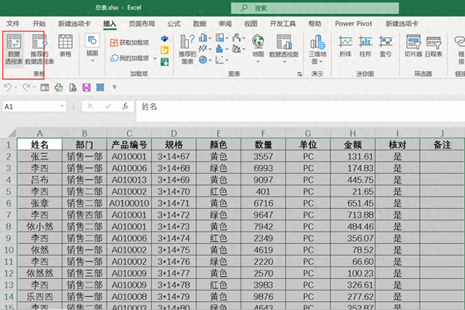The width and height of the screenshot is (465, 310).
Task: Click the 搜索 search box
Action: tap(315, 8)
